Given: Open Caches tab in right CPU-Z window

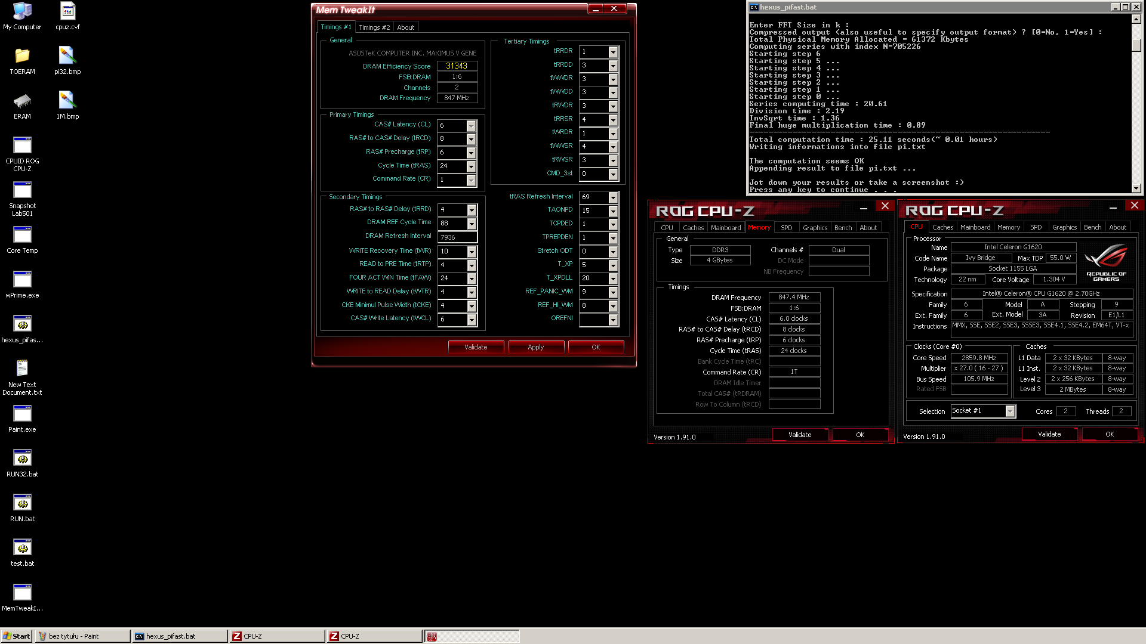Looking at the screenshot, I should [943, 227].
